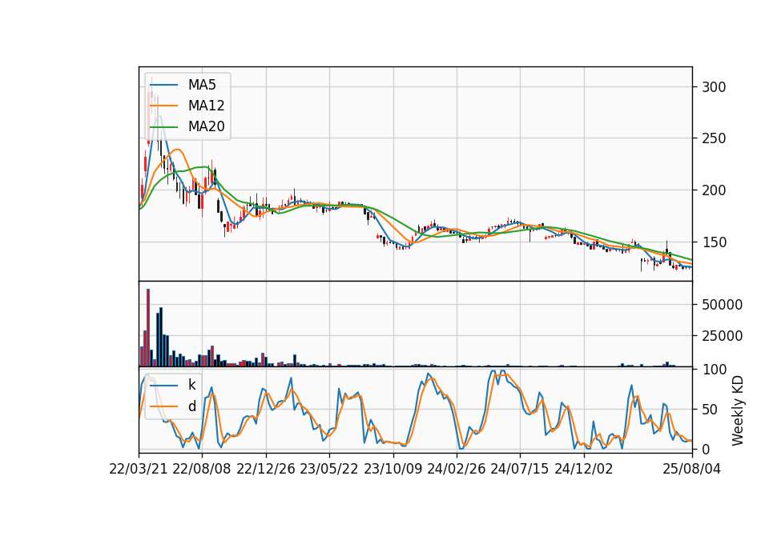769x552 pixels.
Task: Click the 22/12/26 date label
Action: click(x=266, y=470)
